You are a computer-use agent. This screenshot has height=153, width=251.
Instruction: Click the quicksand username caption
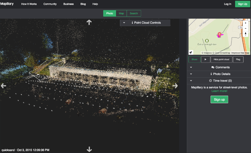[8, 150]
